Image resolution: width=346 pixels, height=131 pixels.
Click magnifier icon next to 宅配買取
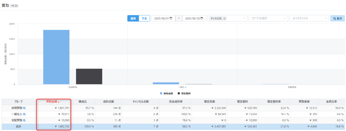coord(24,120)
